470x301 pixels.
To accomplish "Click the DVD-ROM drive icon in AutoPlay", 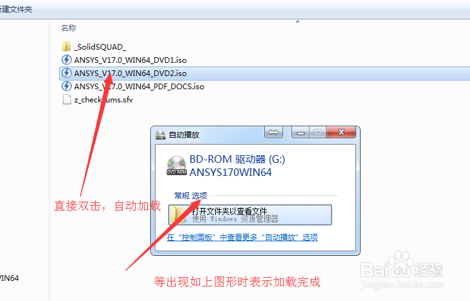I will click(177, 166).
